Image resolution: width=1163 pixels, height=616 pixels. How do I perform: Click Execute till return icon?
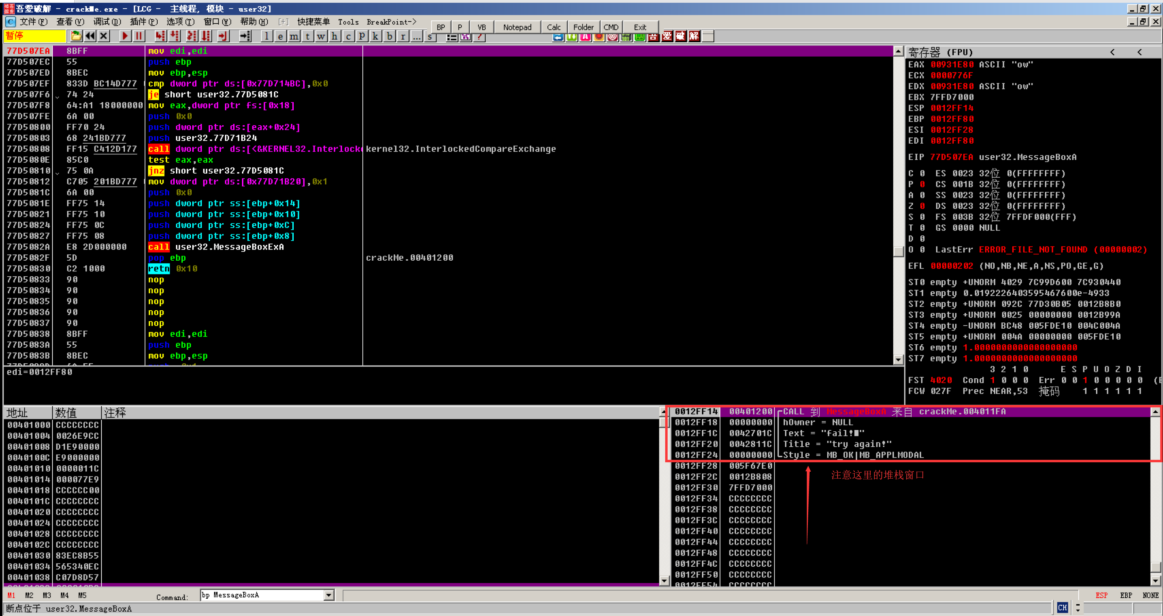tap(223, 36)
